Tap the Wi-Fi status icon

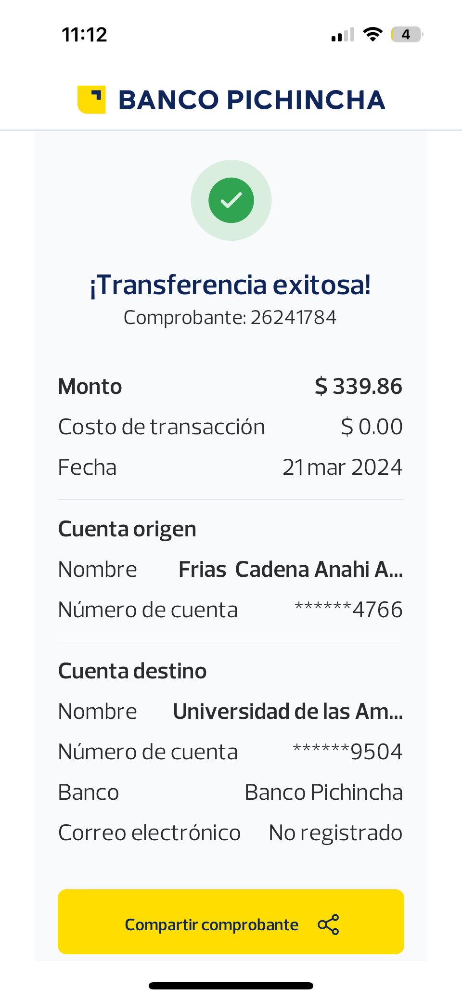click(x=372, y=34)
